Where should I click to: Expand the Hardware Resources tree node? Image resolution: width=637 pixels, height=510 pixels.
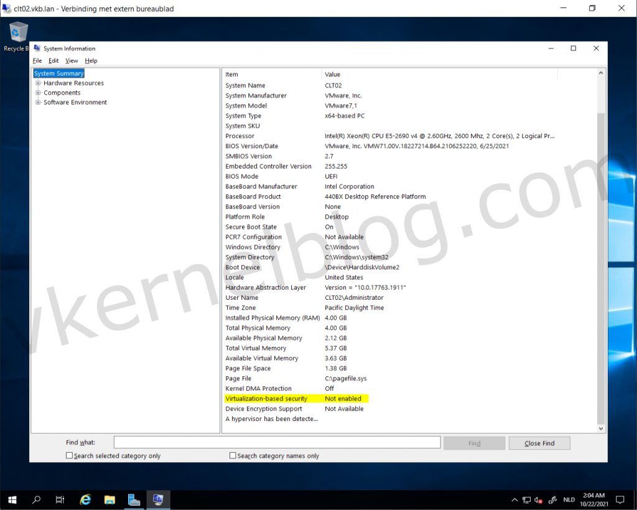[x=38, y=83]
